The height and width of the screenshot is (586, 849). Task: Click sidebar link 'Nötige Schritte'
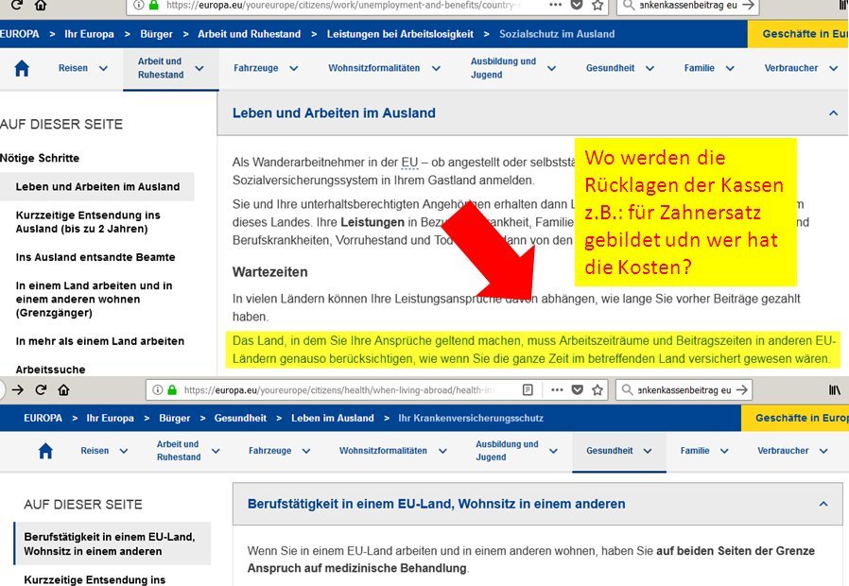pos(40,158)
